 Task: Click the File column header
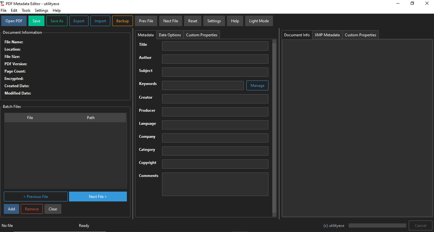coord(30,118)
